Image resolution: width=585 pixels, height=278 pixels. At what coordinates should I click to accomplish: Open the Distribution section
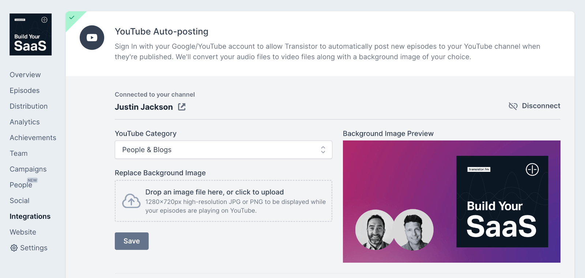pyautogui.click(x=29, y=106)
